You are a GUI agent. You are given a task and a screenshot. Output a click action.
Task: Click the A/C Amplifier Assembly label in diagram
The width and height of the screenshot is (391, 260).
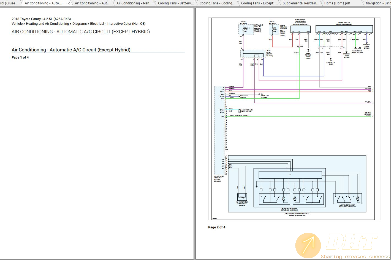coord(219,179)
